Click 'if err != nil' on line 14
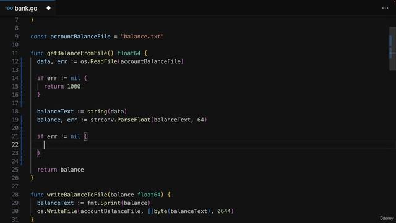396x223 pixels. 59,78
